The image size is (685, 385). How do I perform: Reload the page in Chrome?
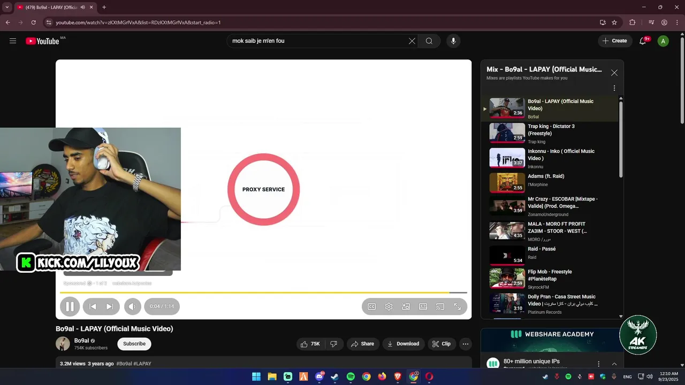point(33,22)
